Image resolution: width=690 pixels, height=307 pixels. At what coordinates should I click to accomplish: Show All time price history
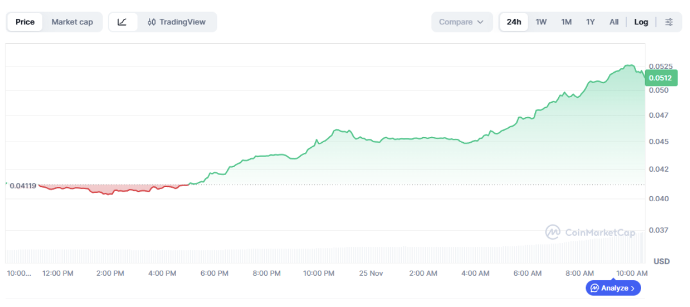point(614,22)
